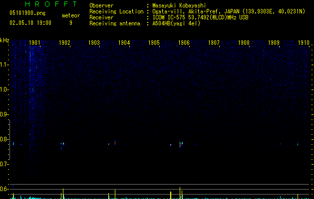Click the meteor echo near 1906
This screenshot has height=199, width=314.
[x=181, y=144]
